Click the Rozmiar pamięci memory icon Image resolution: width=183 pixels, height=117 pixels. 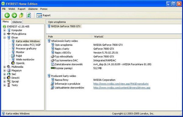pos(53,68)
